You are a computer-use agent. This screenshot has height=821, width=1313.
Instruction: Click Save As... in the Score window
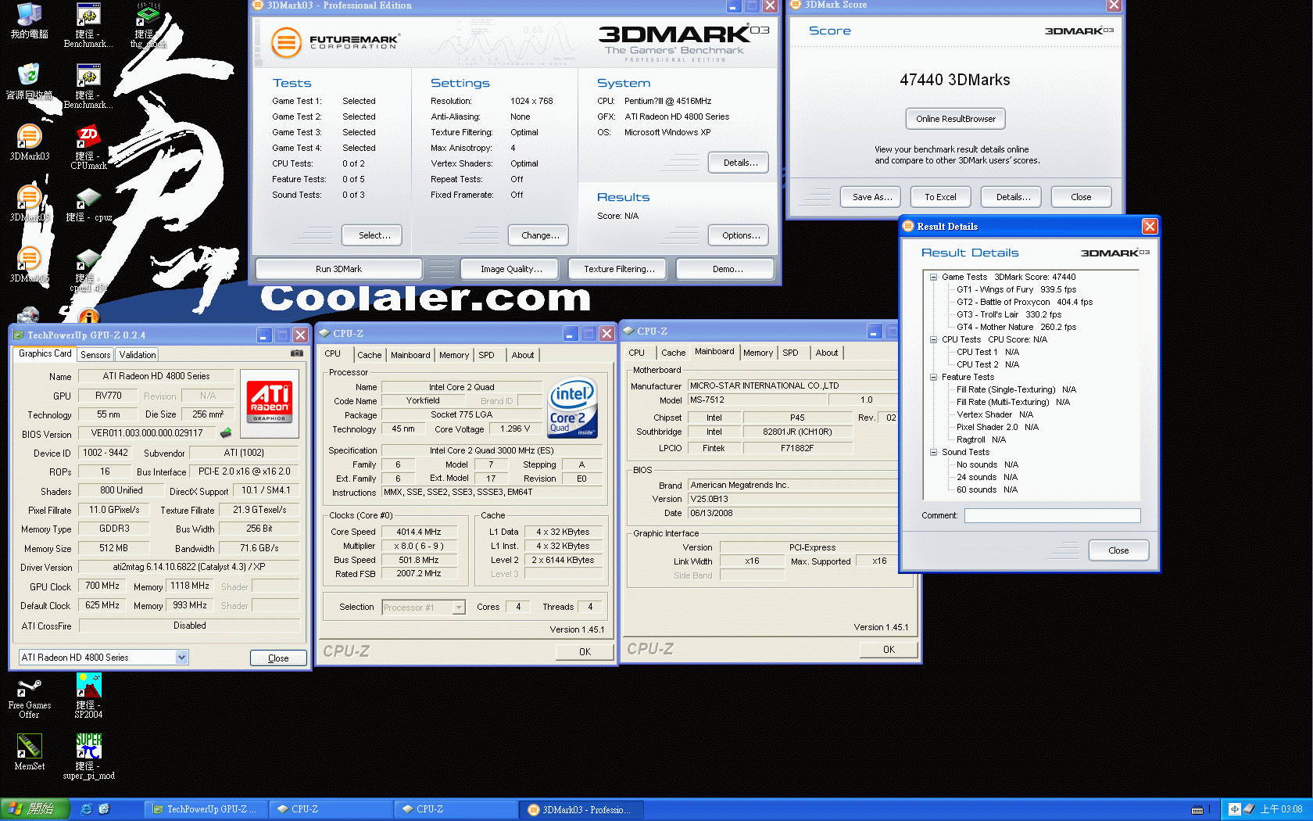click(871, 197)
